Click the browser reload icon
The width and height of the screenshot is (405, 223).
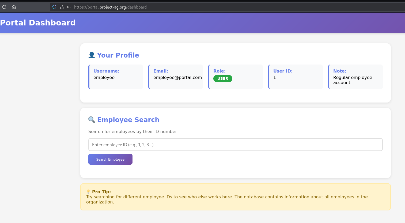4,7
